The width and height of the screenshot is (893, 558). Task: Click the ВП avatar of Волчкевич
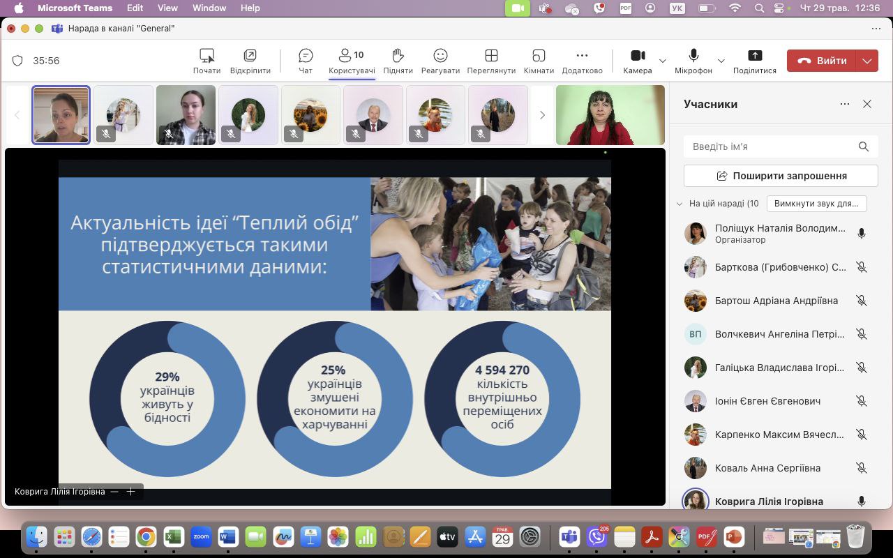click(x=696, y=334)
